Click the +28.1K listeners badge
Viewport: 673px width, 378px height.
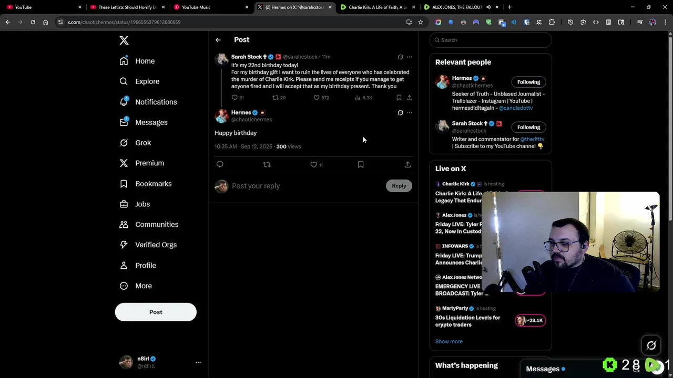tap(531, 320)
